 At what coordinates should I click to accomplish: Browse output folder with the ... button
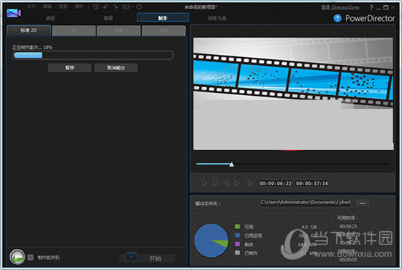(363, 203)
